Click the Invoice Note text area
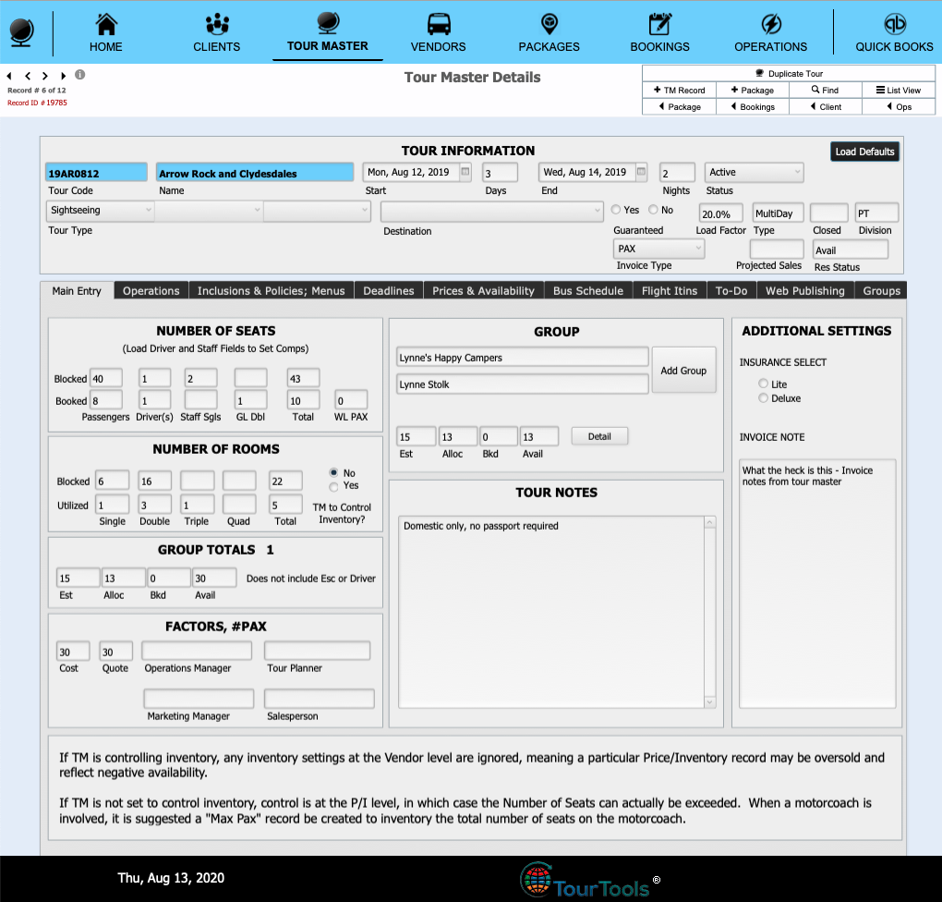This screenshot has width=942, height=902. tap(817, 583)
